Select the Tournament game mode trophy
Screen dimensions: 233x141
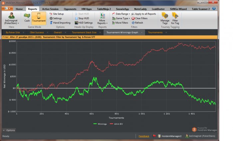pyautogui.click(x=39, y=18)
